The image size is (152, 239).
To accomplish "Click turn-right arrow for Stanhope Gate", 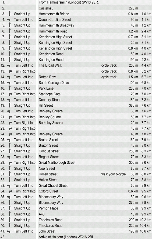I will tap(10, 94).
